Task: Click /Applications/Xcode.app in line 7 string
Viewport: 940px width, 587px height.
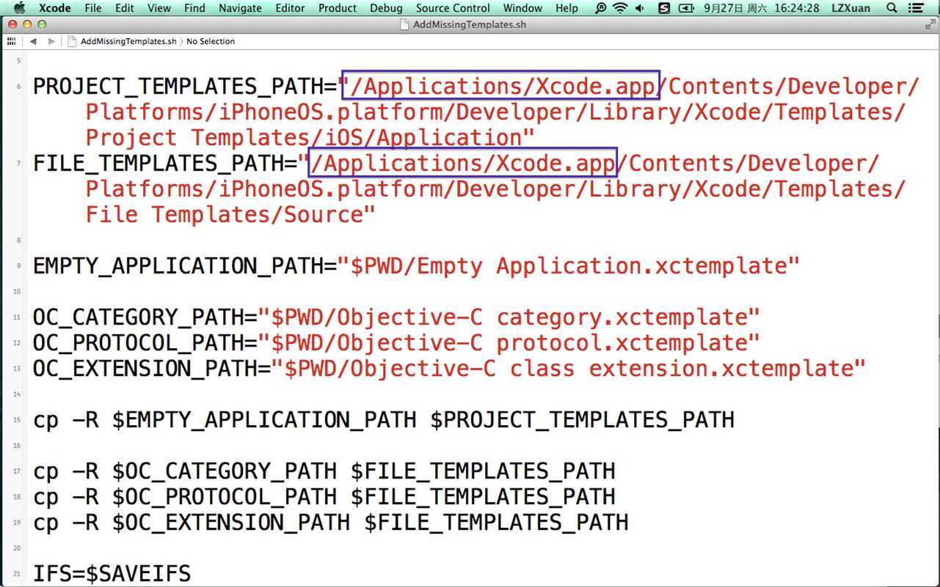Action: 463,163
